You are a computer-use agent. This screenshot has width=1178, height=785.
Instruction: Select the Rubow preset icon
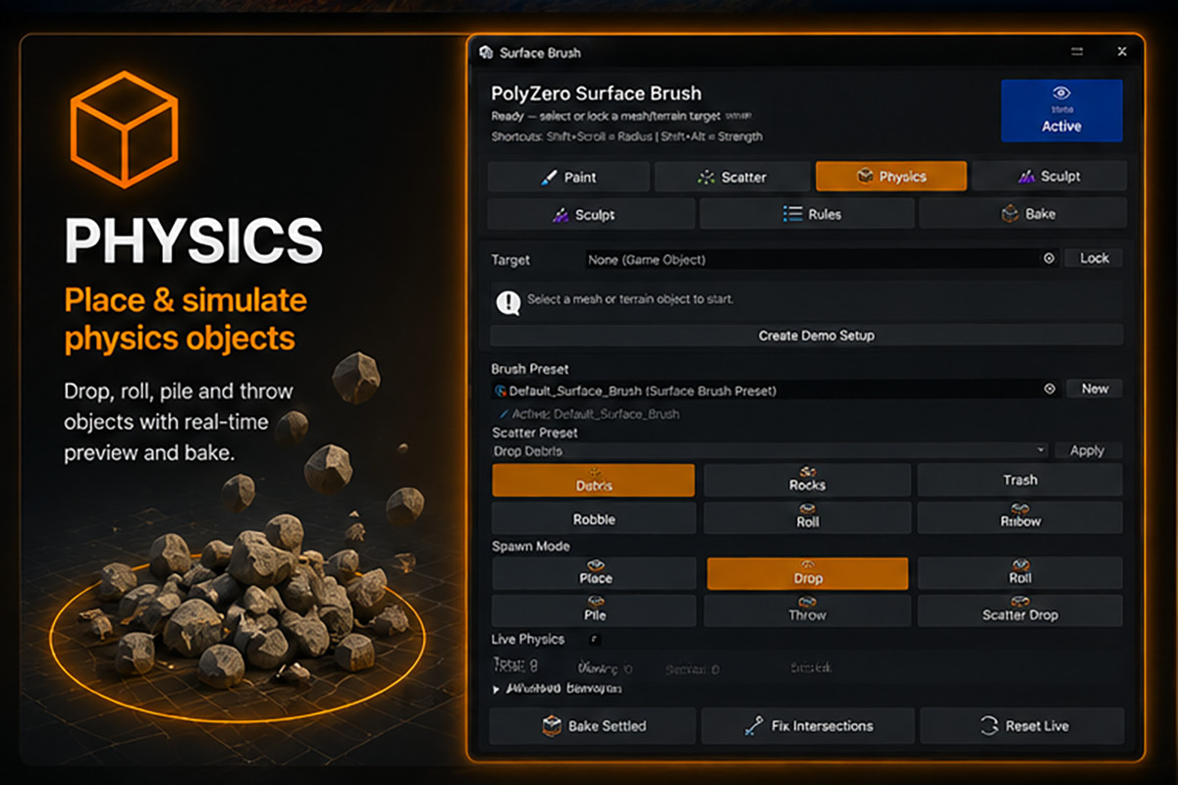(x=1021, y=509)
